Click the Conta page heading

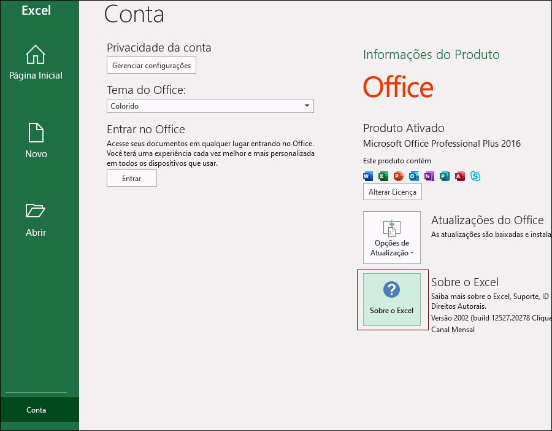coord(134,14)
